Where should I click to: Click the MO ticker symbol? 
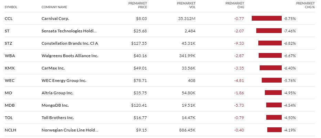coord(8,93)
